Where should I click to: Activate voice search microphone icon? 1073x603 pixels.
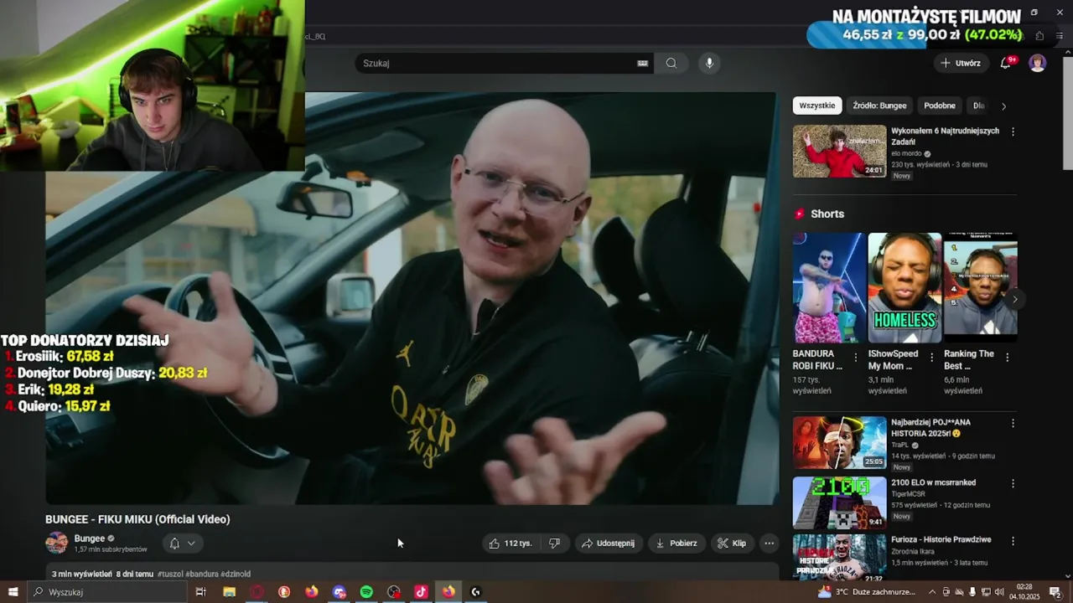click(x=709, y=63)
